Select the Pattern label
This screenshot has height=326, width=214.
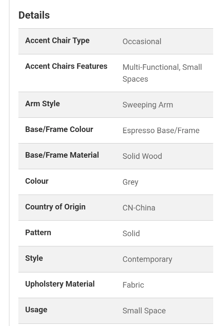click(38, 233)
